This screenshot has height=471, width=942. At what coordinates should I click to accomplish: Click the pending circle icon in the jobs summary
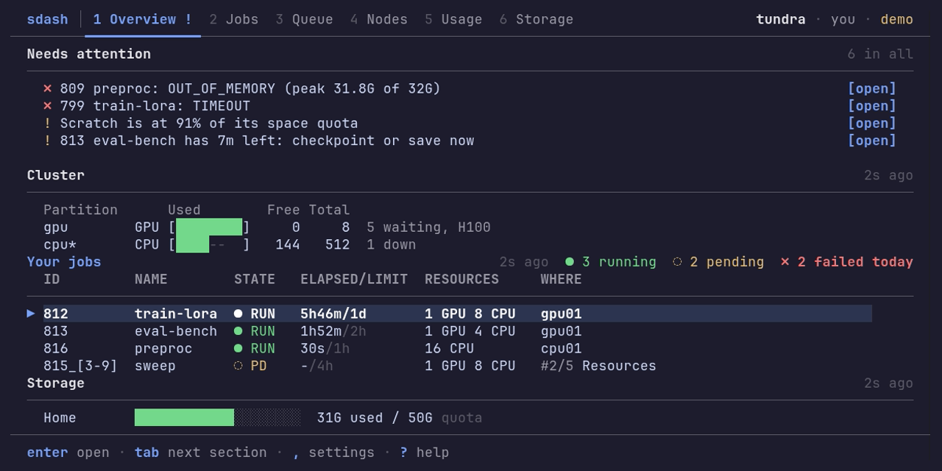677,262
